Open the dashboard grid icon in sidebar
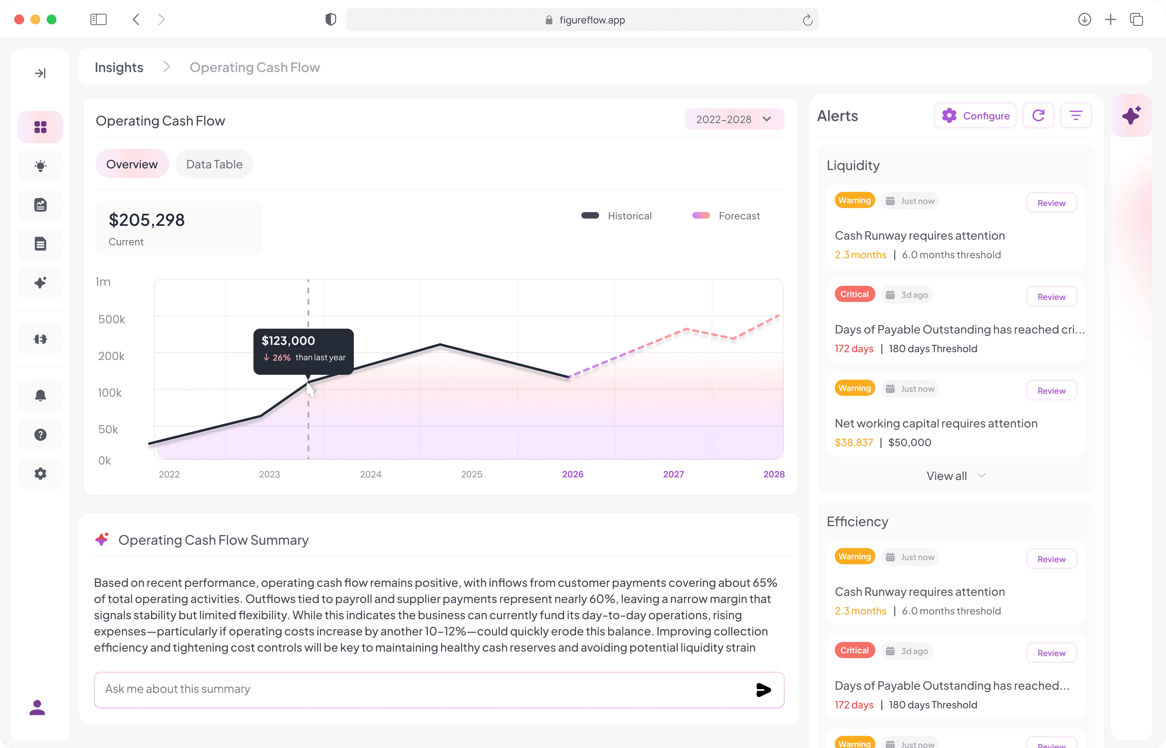 [40, 127]
